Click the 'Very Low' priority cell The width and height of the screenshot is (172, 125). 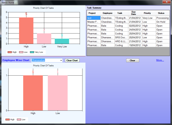149,18
